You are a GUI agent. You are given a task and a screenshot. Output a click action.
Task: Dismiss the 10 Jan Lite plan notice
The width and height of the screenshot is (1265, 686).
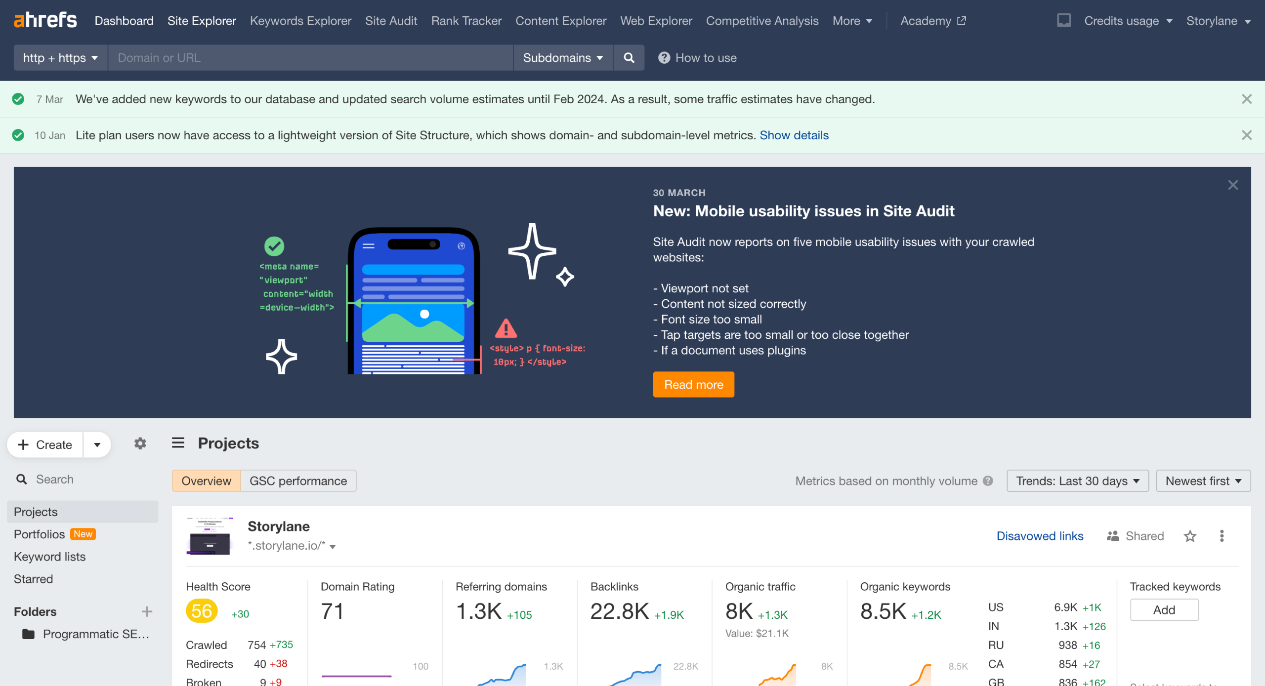click(x=1246, y=135)
